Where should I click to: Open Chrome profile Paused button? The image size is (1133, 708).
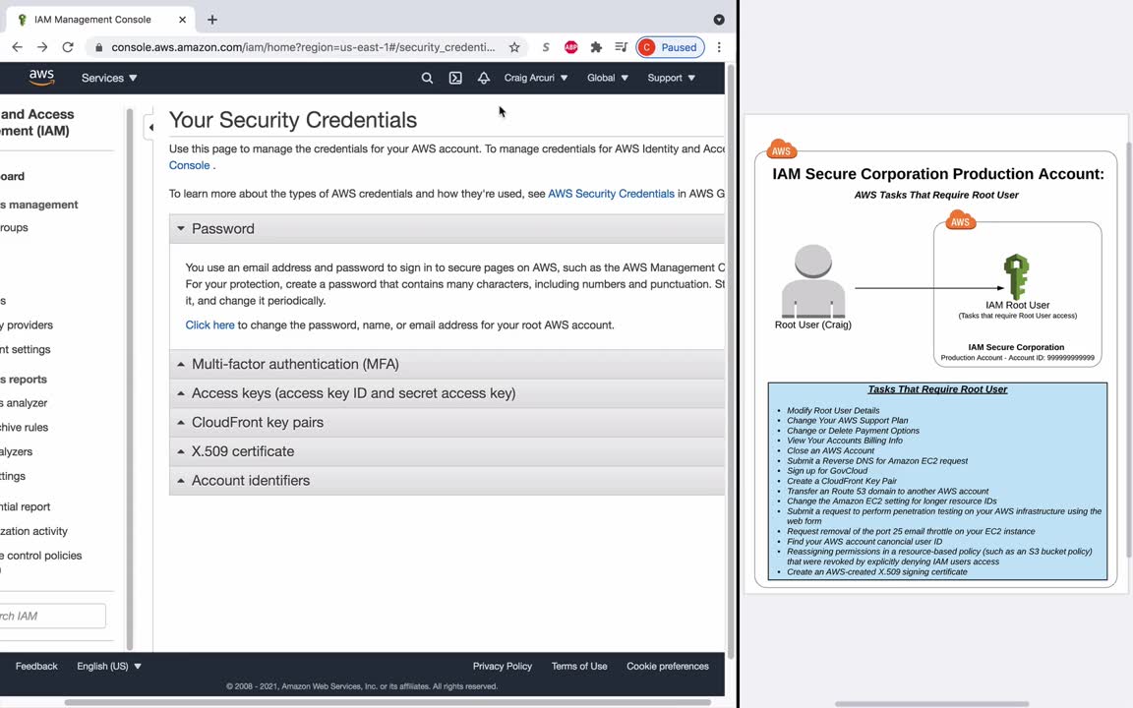(670, 47)
